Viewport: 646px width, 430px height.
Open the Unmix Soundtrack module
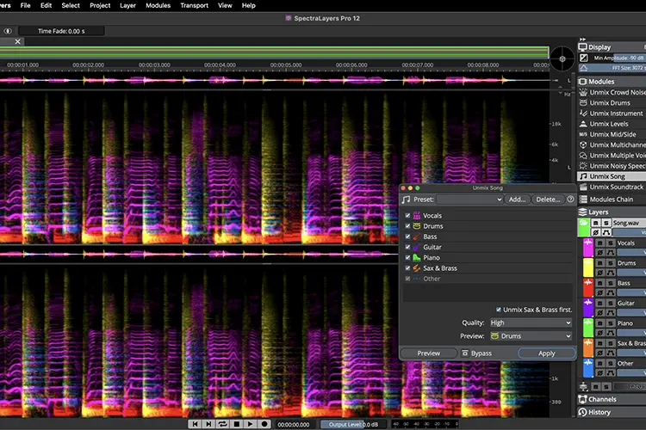(612, 187)
